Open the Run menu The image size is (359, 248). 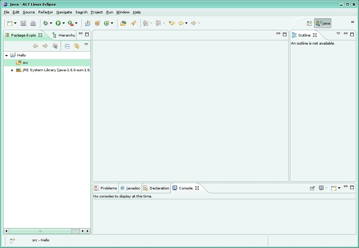coord(109,12)
